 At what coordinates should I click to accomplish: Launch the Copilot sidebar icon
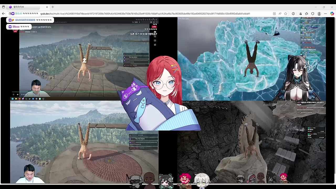(x=332, y=14)
